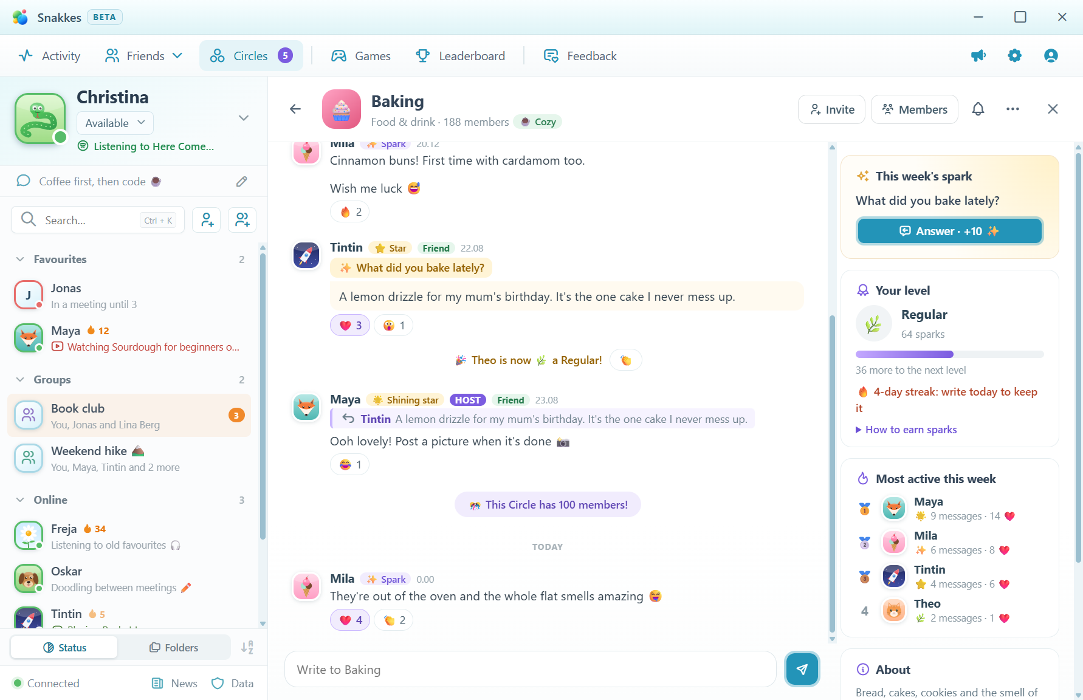1083x700 pixels.
Task: Expand the Christina profile chevron
Action: click(244, 118)
